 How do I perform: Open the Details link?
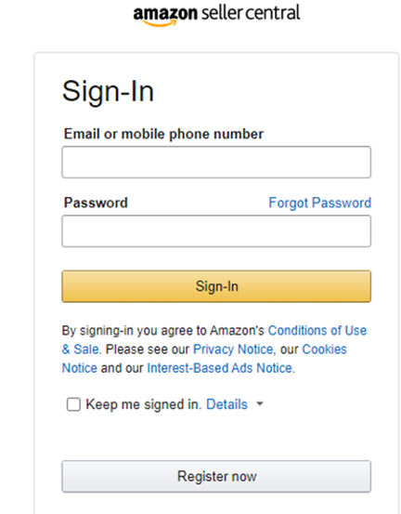[x=226, y=404]
